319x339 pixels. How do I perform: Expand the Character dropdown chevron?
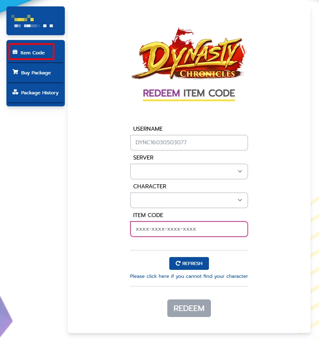tap(240, 200)
